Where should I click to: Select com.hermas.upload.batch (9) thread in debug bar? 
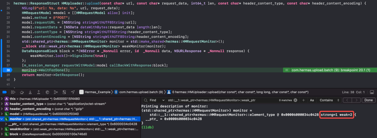pos(139,92)
